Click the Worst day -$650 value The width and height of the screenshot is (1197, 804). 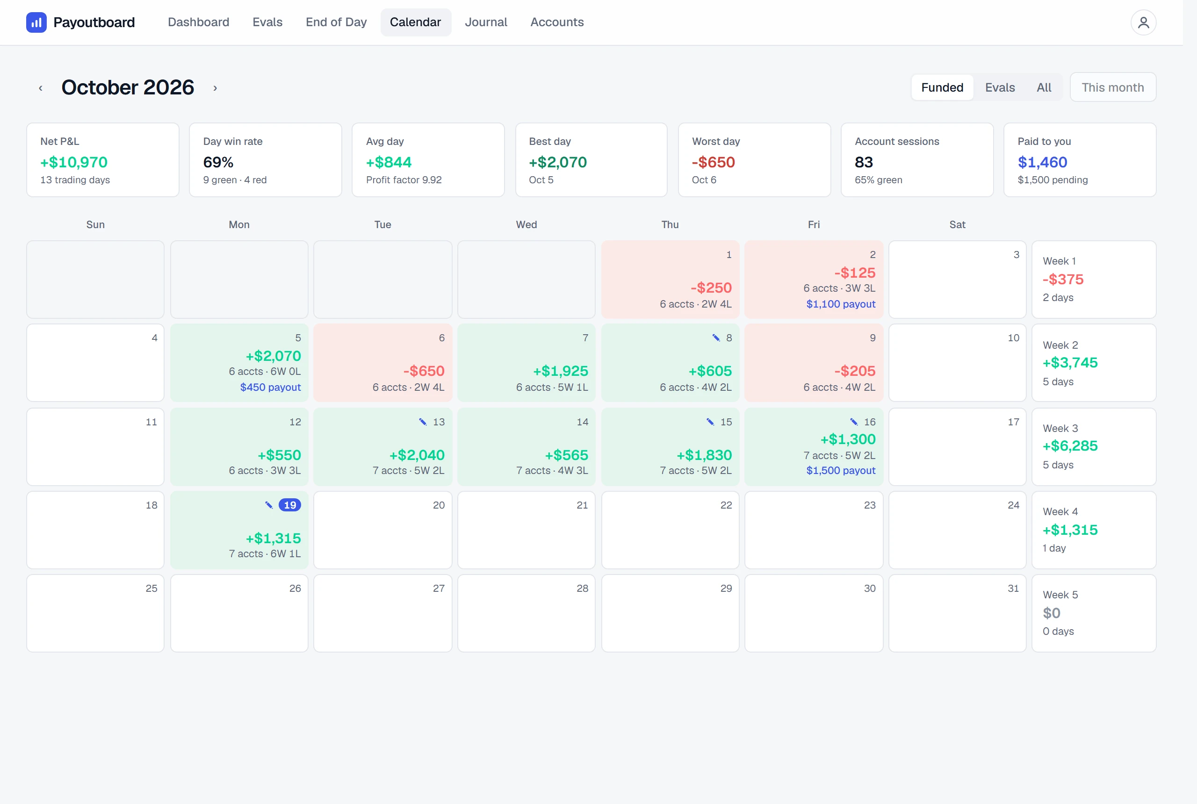(x=713, y=162)
